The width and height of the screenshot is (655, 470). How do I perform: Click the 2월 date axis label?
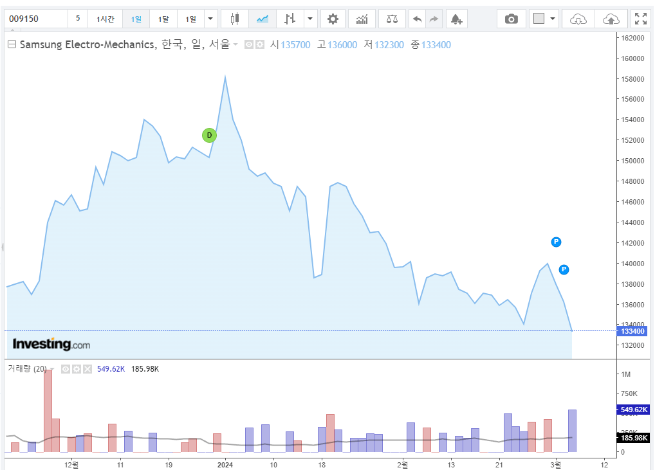pyautogui.click(x=402, y=465)
